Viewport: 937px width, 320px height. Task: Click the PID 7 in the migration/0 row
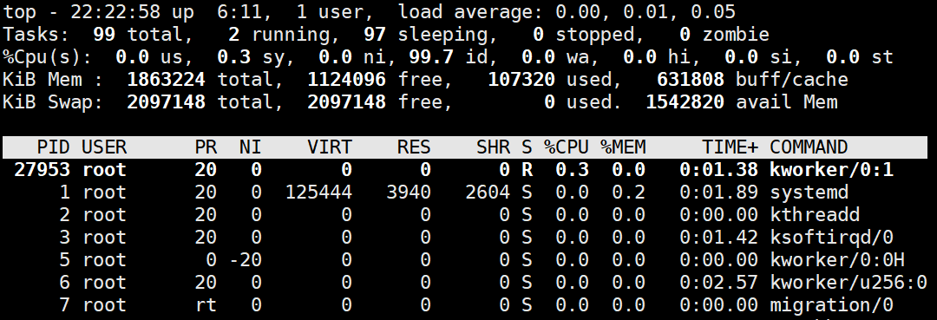pyautogui.click(x=64, y=305)
